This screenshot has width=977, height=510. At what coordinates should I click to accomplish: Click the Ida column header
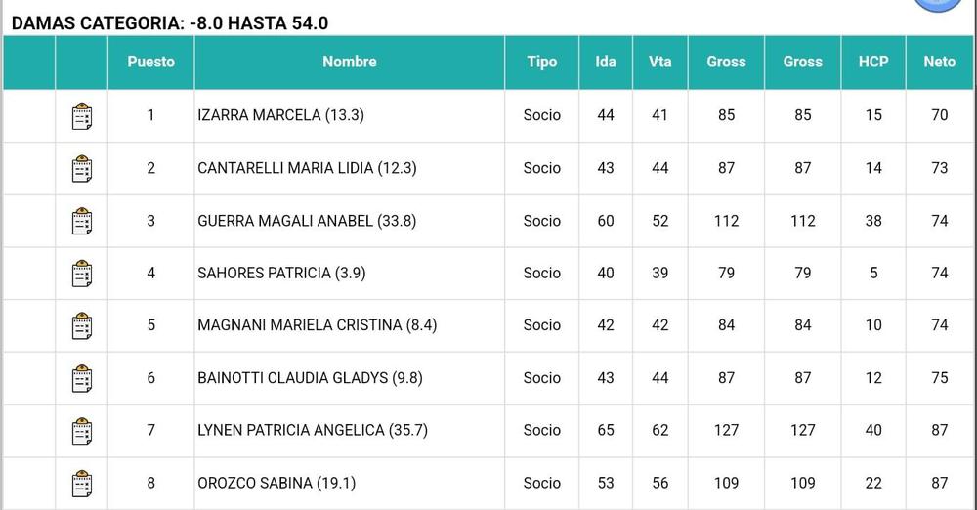click(x=606, y=62)
